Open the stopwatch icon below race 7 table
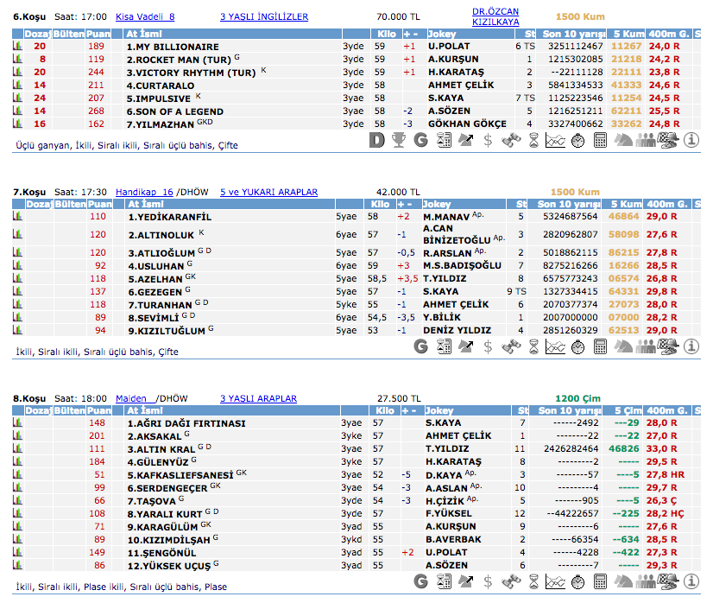Image resolution: width=713 pixels, height=603 pixels. 577,346
